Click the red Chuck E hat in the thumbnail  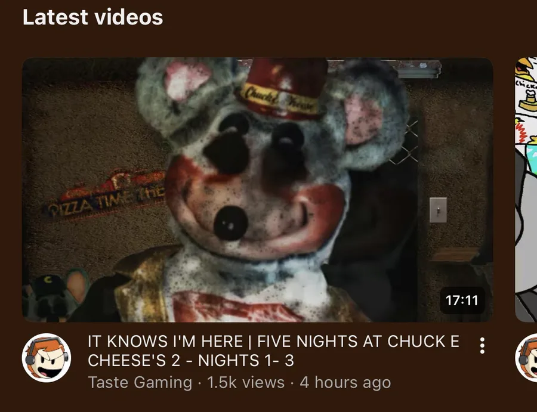[x=283, y=88]
